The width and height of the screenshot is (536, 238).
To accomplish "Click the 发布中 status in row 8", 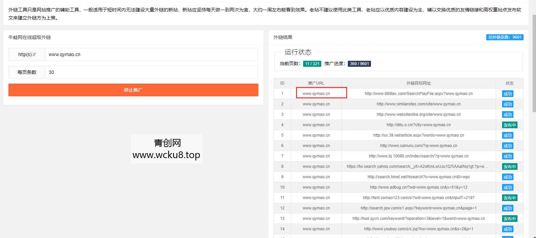I will 509,167.
